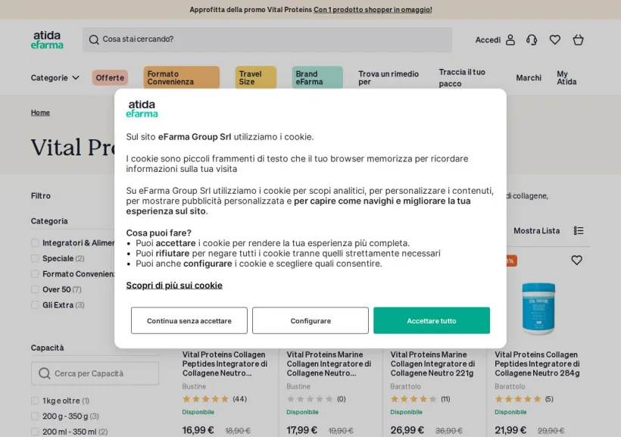Open Marine Collagen Bustine product title

point(329,364)
